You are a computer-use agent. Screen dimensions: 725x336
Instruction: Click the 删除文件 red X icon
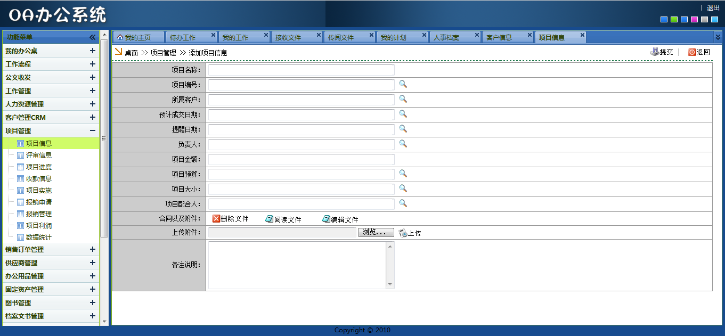point(216,219)
